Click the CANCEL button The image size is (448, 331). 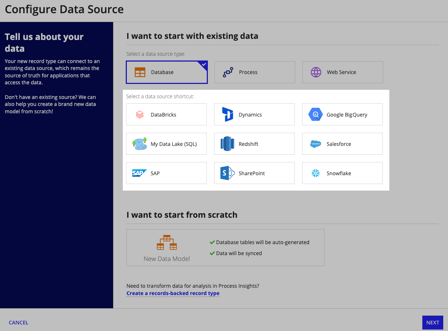click(19, 323)
